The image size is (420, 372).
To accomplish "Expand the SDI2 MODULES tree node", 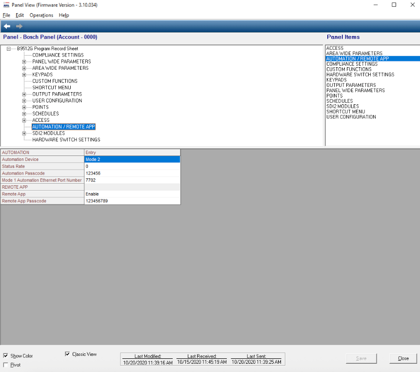I will (x=24, y=133).
